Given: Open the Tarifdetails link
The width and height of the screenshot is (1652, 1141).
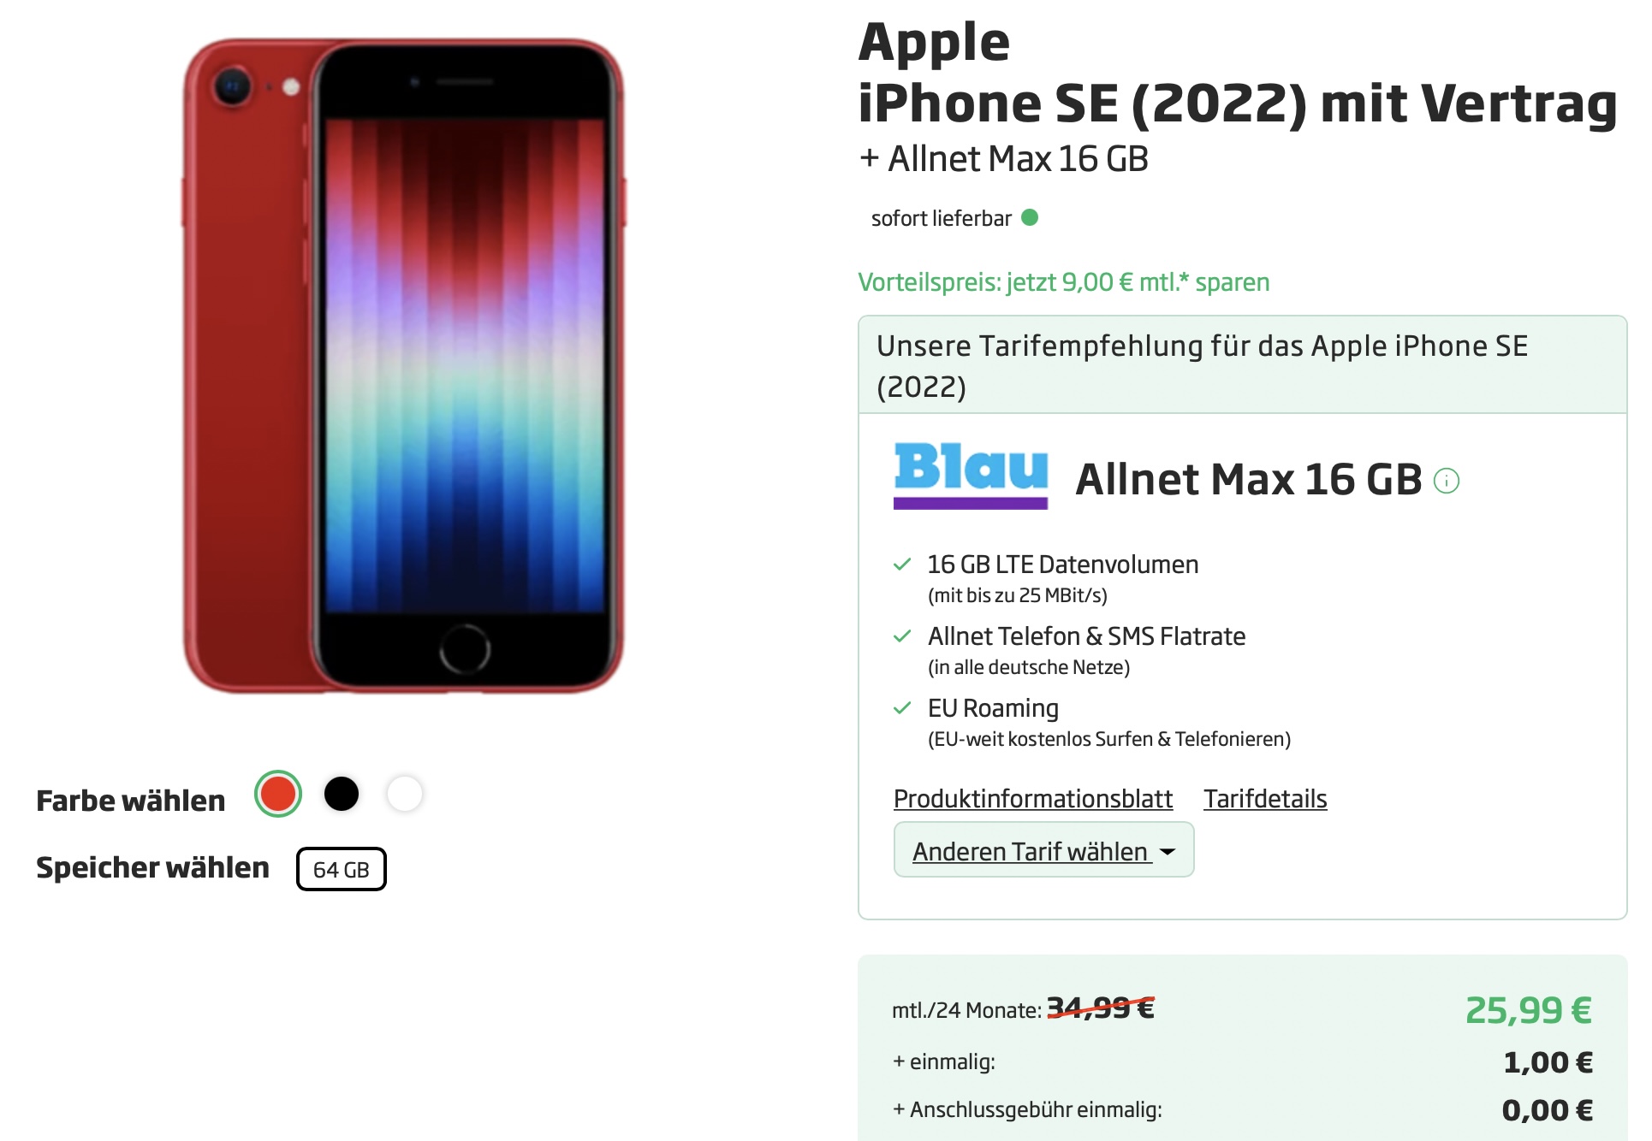Looking at the screenshot, I should 1265,799.
